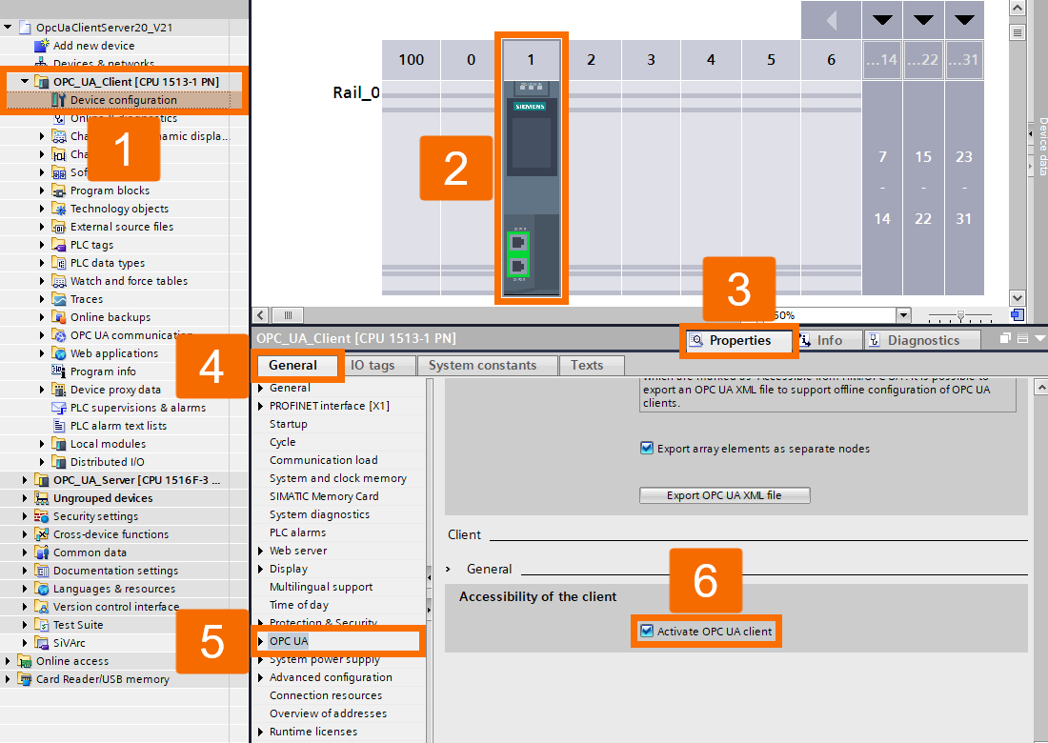Viewport: 1048px width, 743px height.
Task: Select Overview of addresses entry
Action: [328, 713]
